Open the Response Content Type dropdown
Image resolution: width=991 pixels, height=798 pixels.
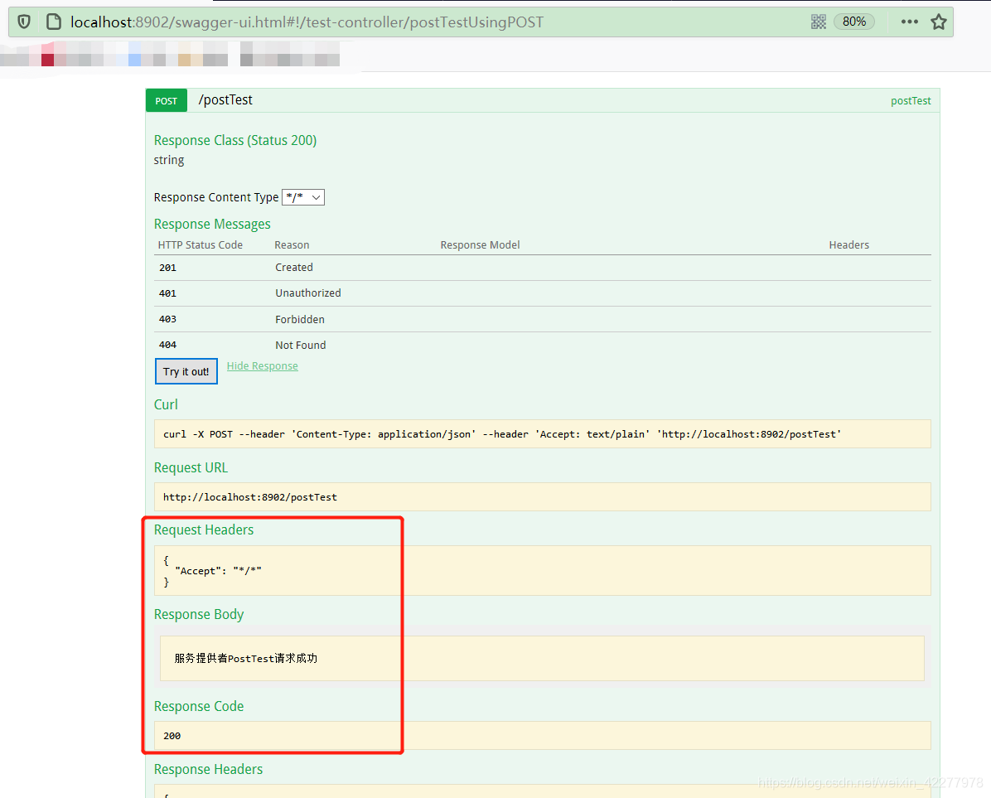pos(303,197)
